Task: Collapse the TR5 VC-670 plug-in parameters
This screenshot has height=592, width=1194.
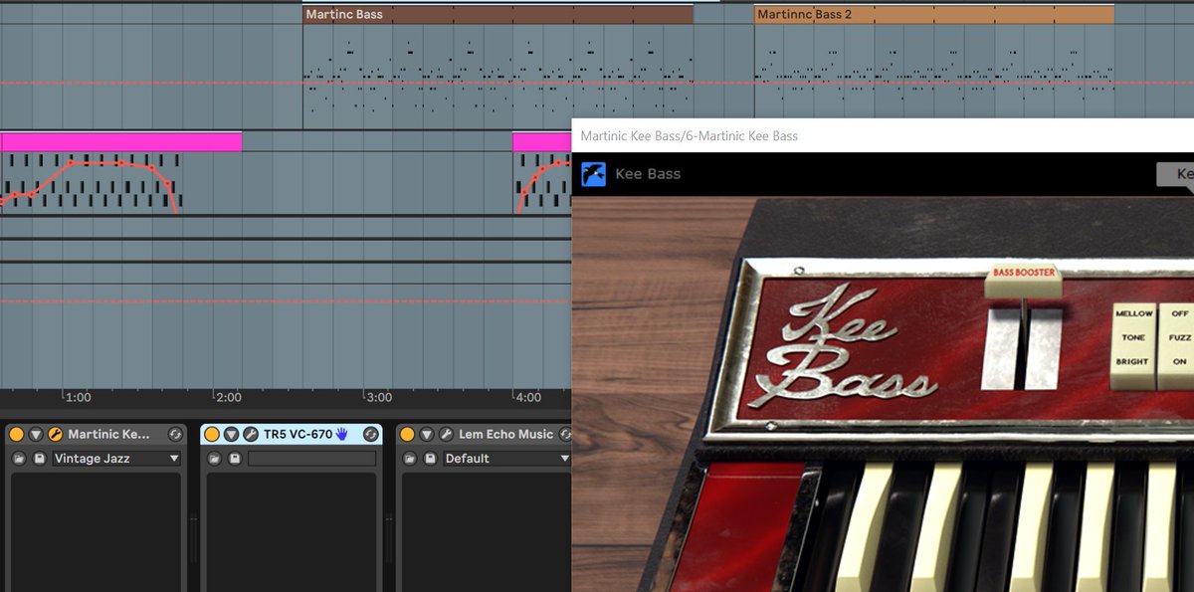Action: (231, 434)
